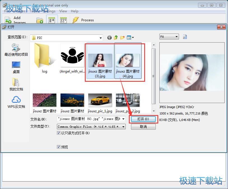Click the up one level folder icon
Viewport: 228px width, 189px height.
(116, 37)
